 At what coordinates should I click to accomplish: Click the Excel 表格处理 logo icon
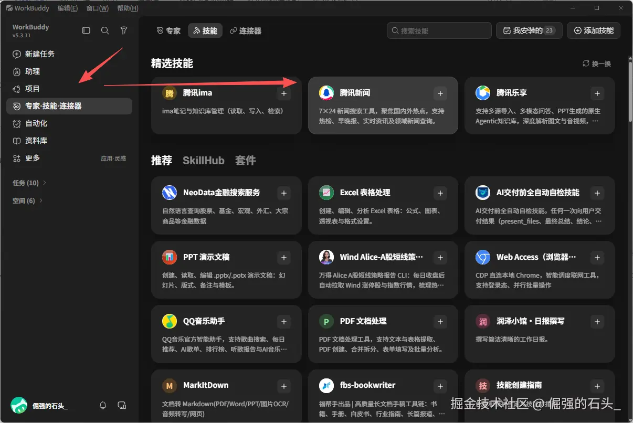click(326, 193)
